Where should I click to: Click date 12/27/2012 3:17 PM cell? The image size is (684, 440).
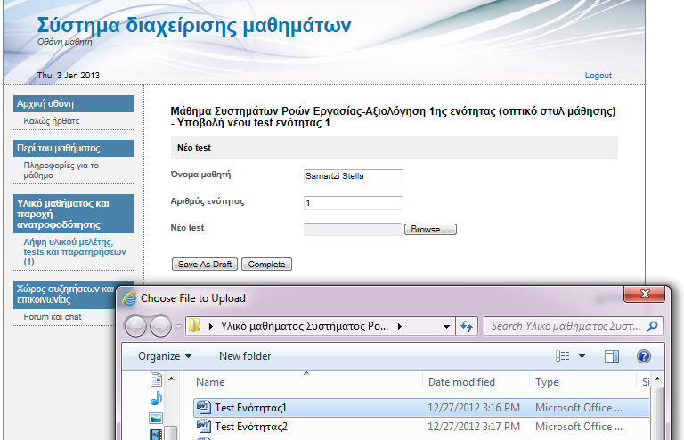click(474, 427)
